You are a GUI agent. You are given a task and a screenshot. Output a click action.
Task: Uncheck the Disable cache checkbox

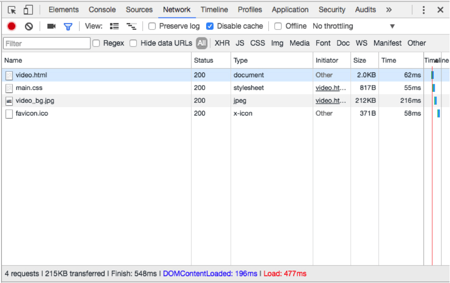(209, 26)
